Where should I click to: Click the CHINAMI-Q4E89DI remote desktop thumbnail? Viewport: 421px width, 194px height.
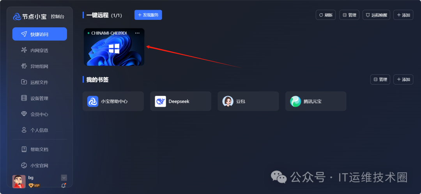114,47
